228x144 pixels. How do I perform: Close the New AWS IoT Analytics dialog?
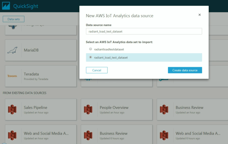pos(199,15)
